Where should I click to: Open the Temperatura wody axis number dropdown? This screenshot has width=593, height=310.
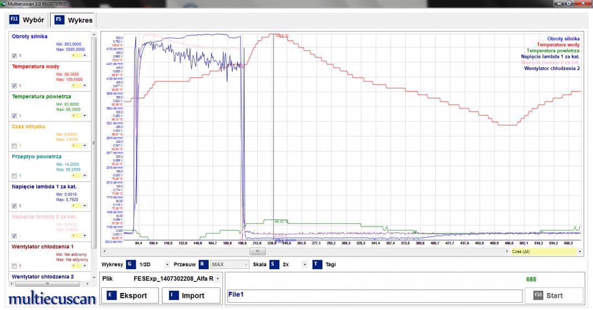[84, 86]
